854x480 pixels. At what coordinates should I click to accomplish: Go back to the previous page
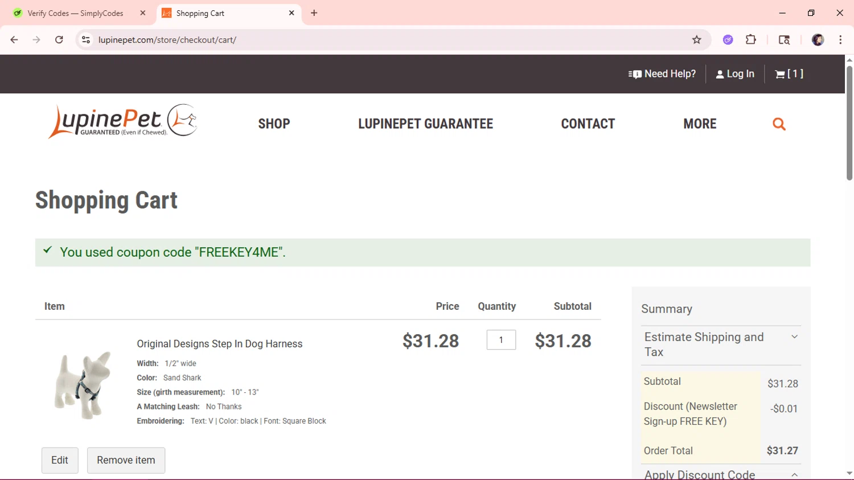[14, 40]
